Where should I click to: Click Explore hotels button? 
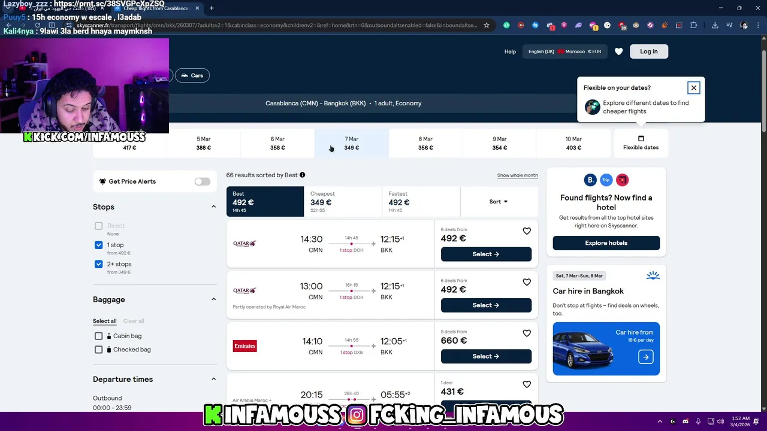606,243
